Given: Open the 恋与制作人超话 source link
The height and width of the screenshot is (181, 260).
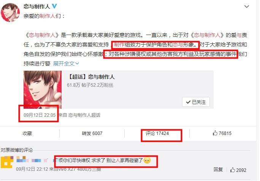Looking at the screenshot, I should pyautogui.click(x=84, y=115).
